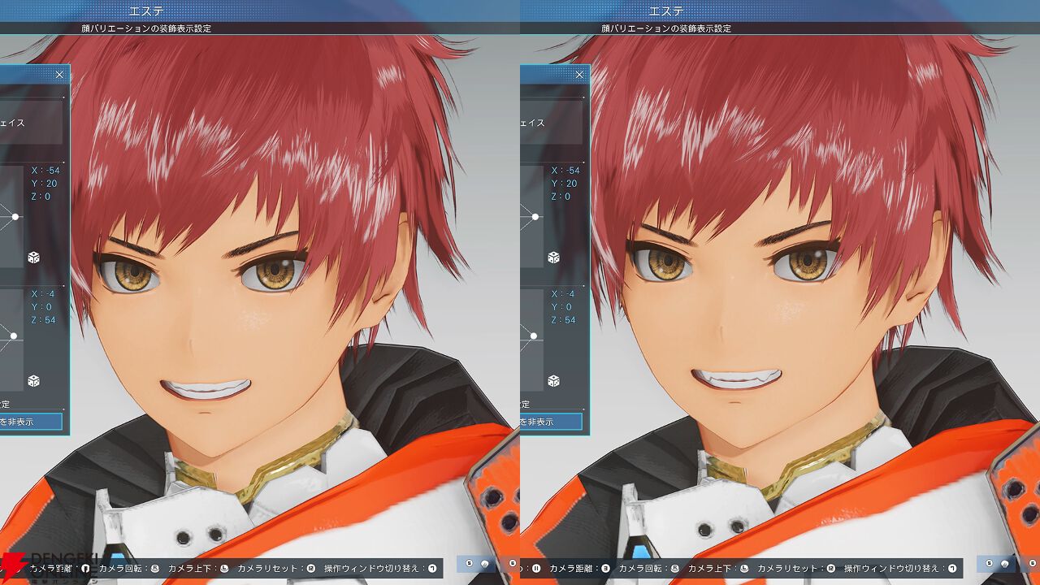Click the エステ title in left screenshot
Screen dimensions: 1040x585
[x=145, y=11]
